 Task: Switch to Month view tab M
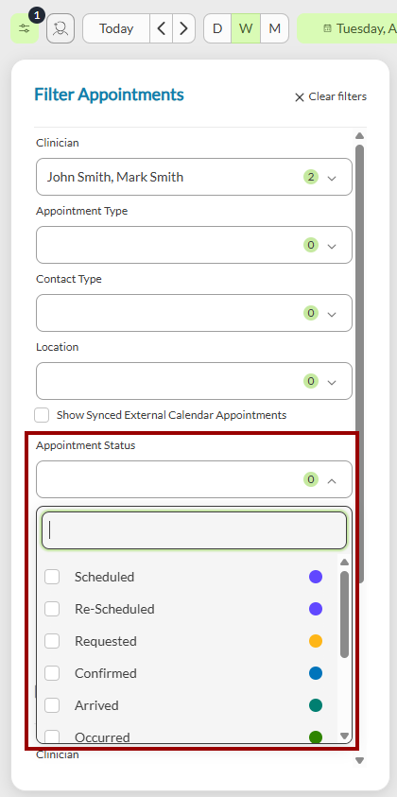[274, 28]
